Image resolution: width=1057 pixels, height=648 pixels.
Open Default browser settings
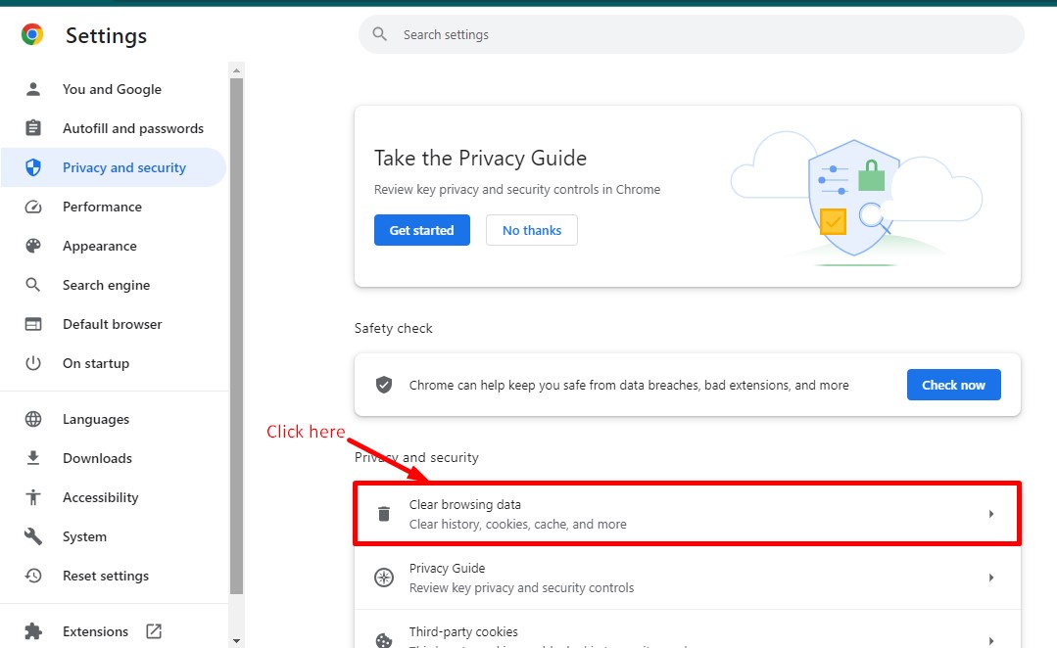pos(114,324)
